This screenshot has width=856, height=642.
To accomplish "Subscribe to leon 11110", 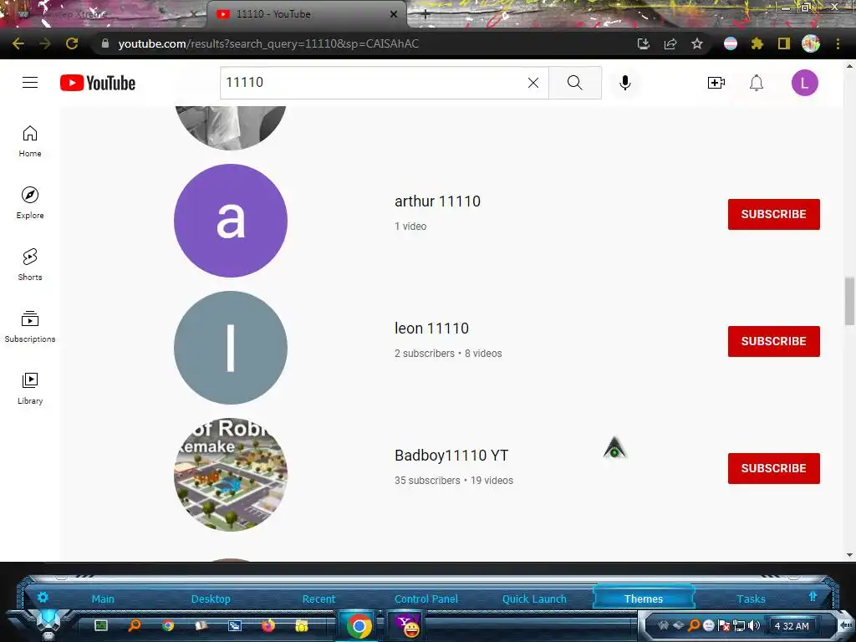I will [773, 341].
